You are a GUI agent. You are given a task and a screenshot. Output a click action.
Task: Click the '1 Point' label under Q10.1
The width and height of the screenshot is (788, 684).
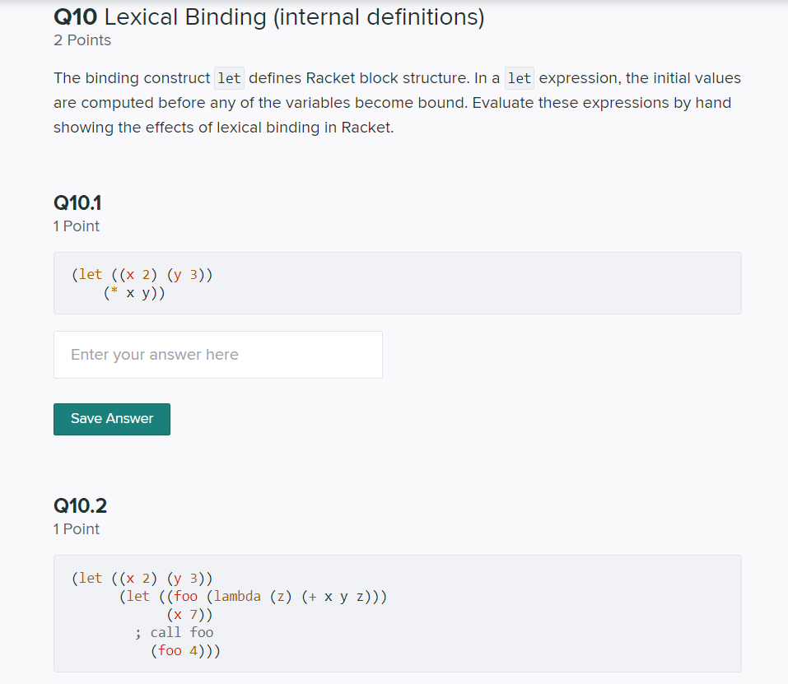76,226
